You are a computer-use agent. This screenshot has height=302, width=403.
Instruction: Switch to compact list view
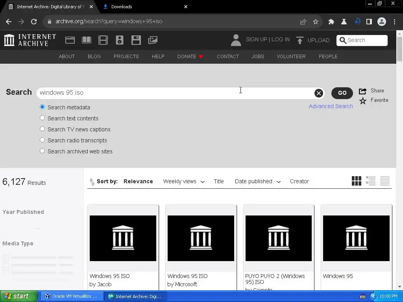tap(385, 181)
